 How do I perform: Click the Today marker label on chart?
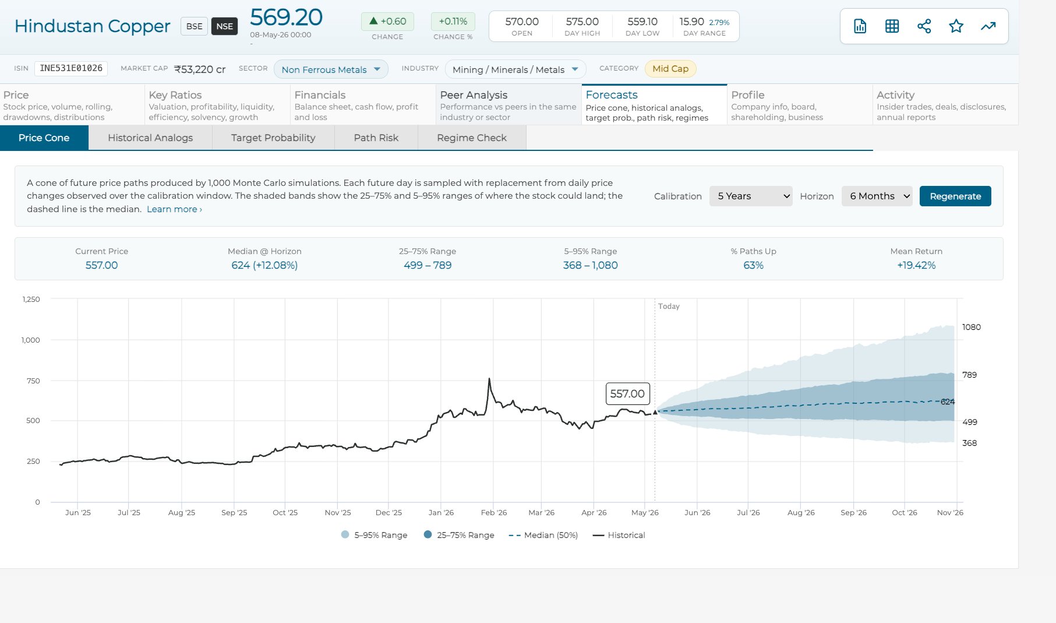pyautogui.click(x=669, y=307)
